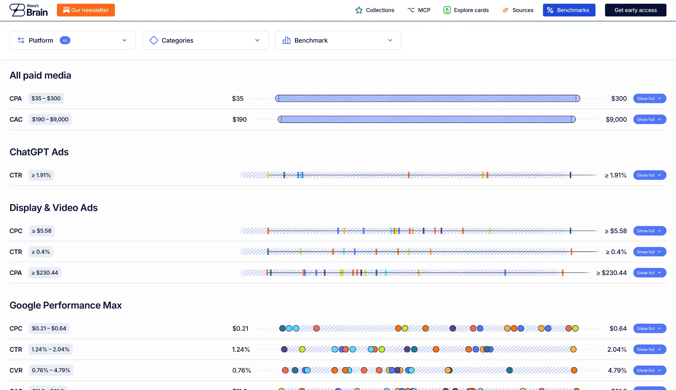Expand Show full for Display CPA ≥ $230.44
Viewport: 676px width, 390px height.
point(650,273)
